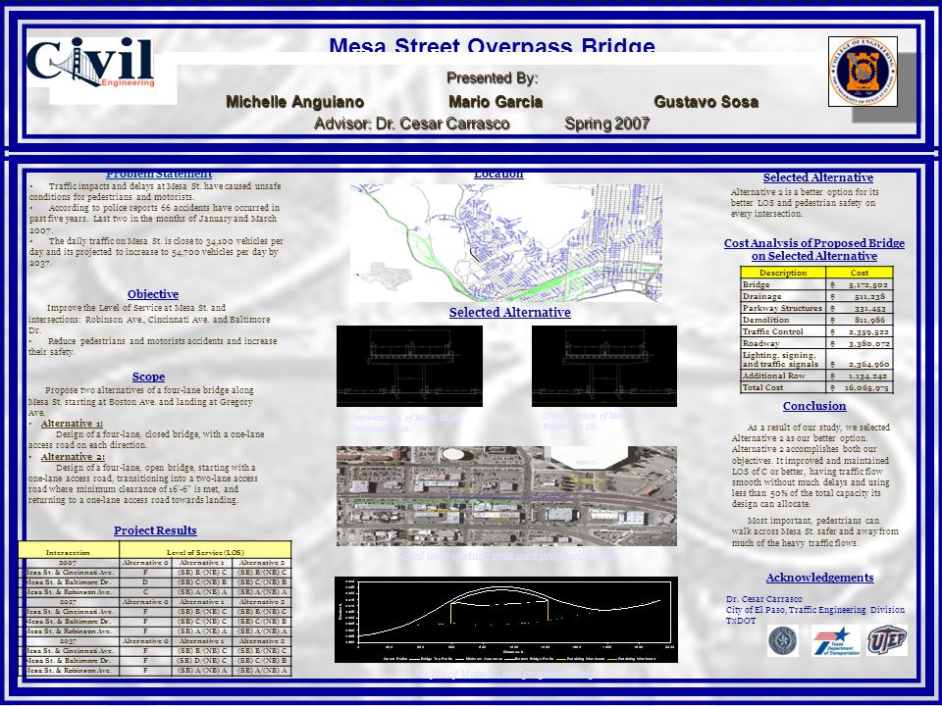Click the College of Engineering seal

pos(863,72)
